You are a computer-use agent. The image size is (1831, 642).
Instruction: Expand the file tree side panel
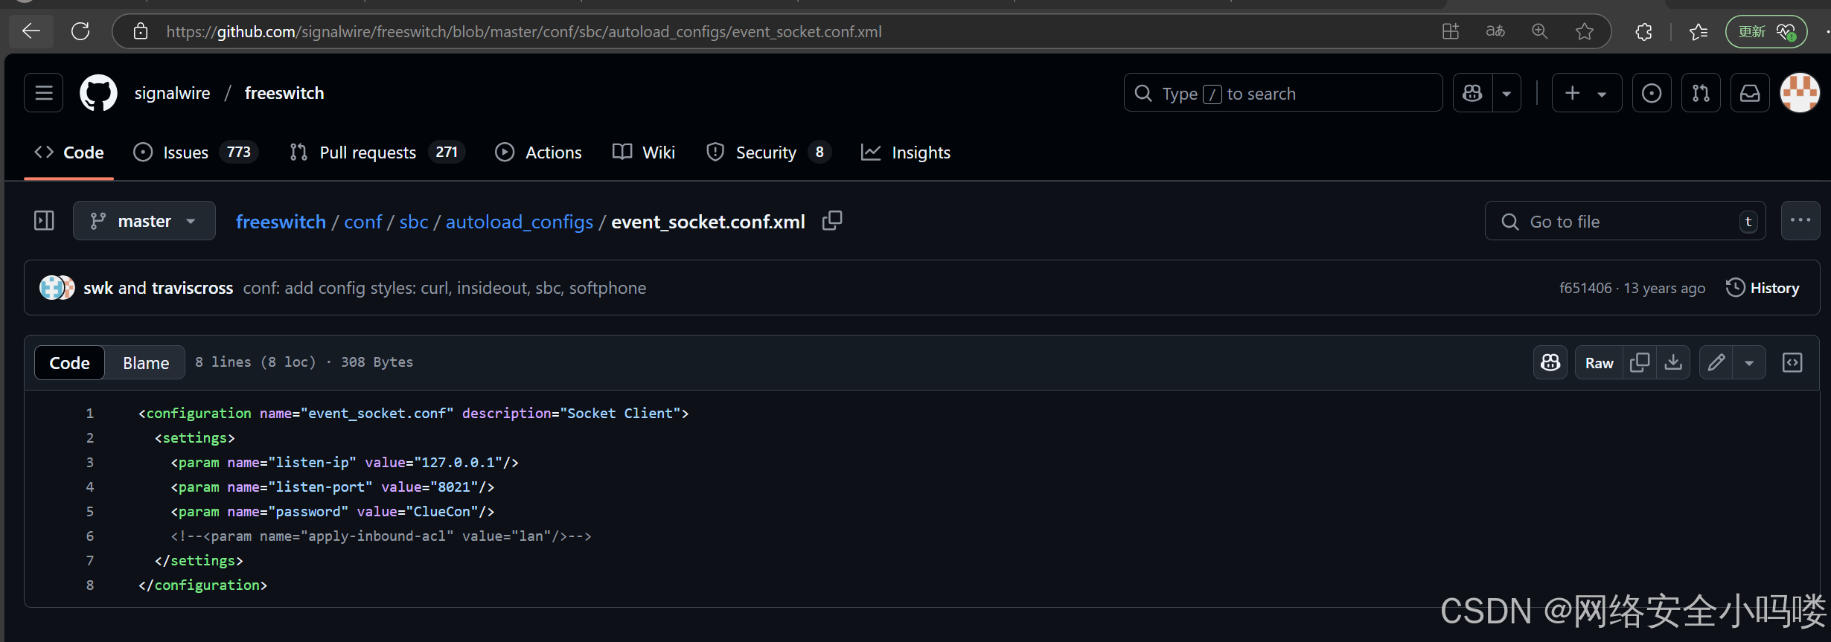point(44,221)
